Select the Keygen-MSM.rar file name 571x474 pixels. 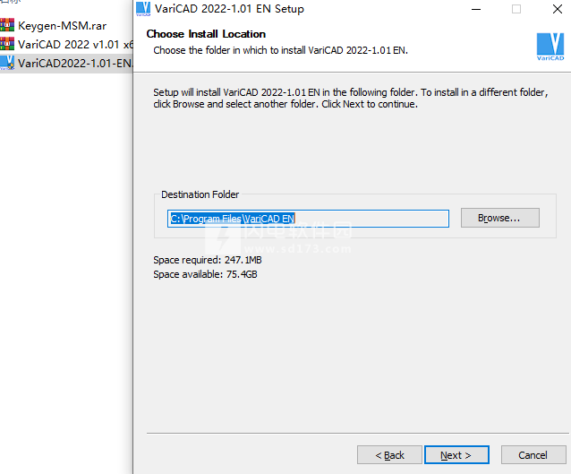(63, 26)
